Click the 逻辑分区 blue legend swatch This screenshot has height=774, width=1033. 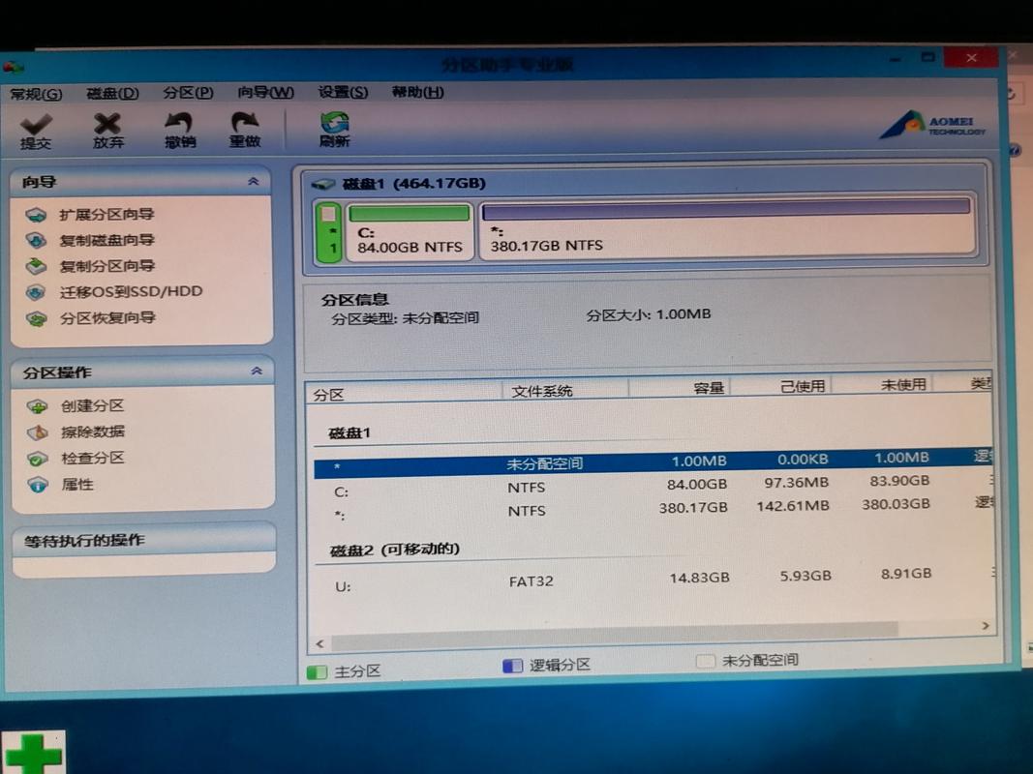click(512, 666)
